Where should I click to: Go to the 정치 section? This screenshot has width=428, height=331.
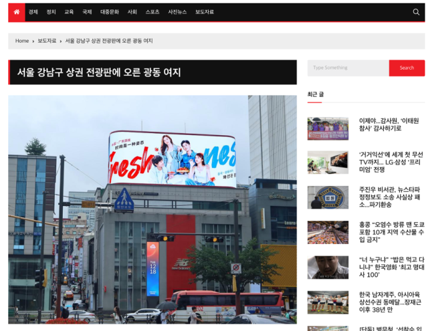coord(51,12)
